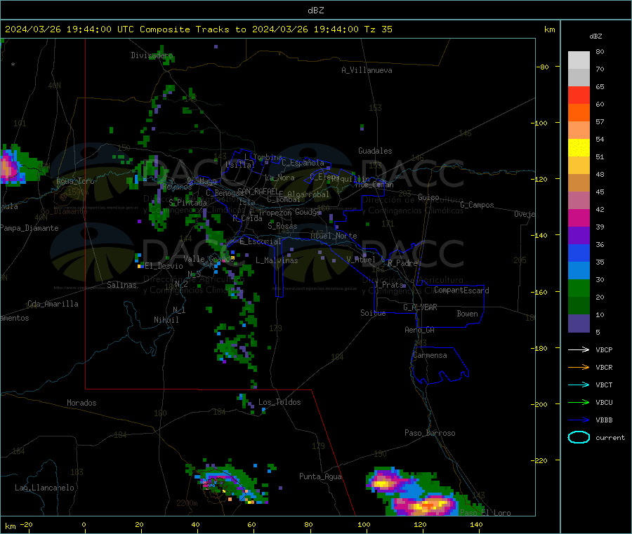
Task: Click the dBZ header above the color scale
Action: tap(595, 36)
